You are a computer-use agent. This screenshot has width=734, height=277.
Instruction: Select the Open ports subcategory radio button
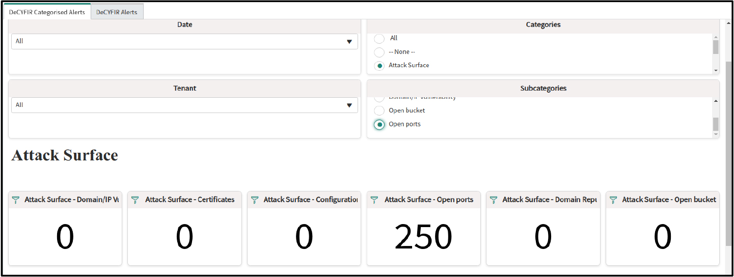(379, 124)
